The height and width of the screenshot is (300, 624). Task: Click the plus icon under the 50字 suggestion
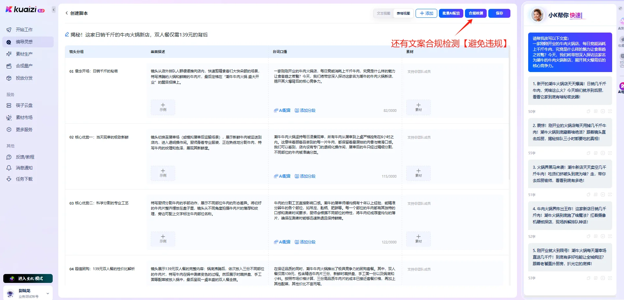pyautogui.click(x=603, y=112)
